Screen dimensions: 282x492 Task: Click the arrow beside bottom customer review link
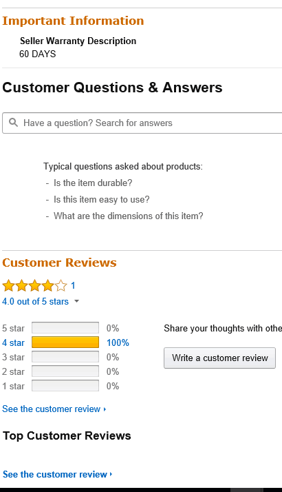click(111, 474)
